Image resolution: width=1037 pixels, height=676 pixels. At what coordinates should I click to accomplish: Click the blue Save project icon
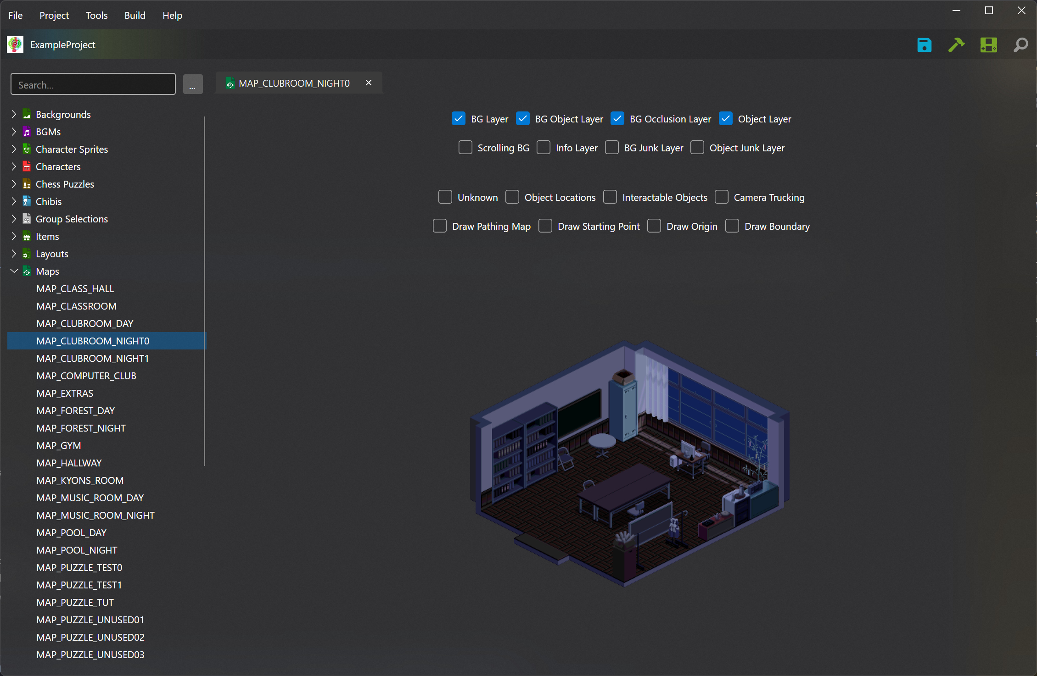pyautogui.click(x=924, y=45)
